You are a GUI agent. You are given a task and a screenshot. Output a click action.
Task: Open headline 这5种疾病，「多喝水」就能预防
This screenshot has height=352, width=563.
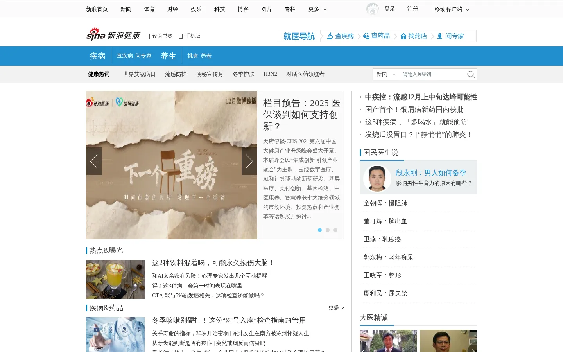pyautogui.click(x=416, y=122)
